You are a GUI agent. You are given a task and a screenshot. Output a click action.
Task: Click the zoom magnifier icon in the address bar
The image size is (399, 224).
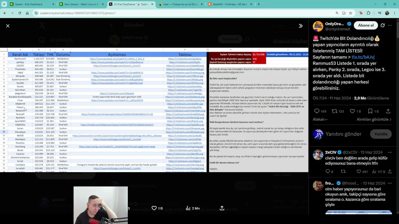coord(337,13)
